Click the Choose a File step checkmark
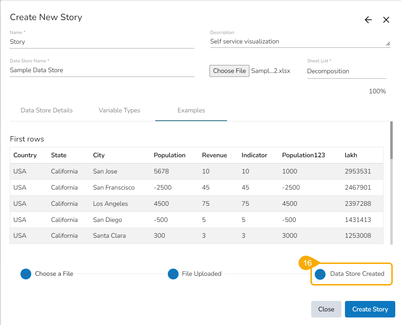401x325 pixels. (26, 274)
